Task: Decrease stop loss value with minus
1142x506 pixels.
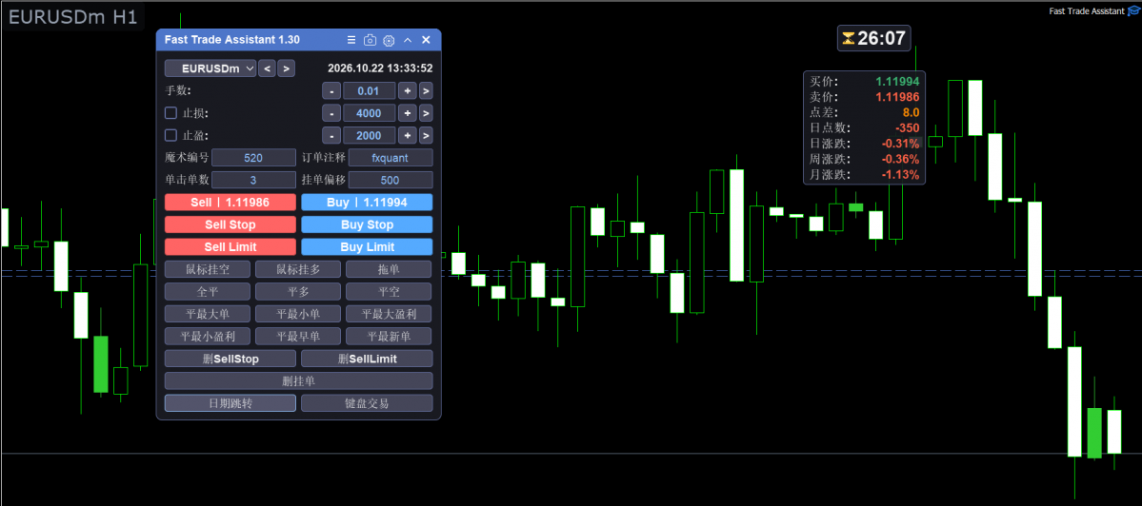Action: pyautogui.click(x=331, y=113)
